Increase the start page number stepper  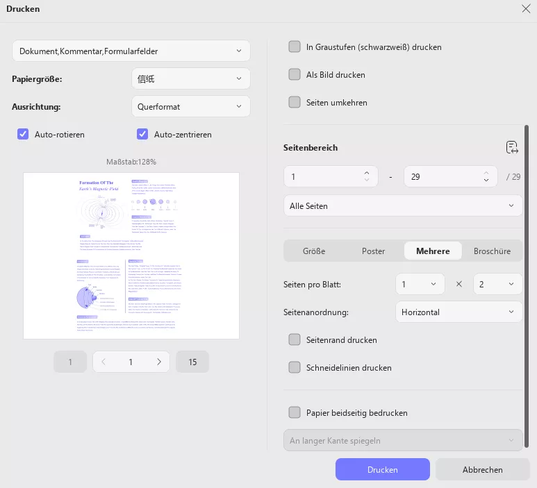(367, 172)
